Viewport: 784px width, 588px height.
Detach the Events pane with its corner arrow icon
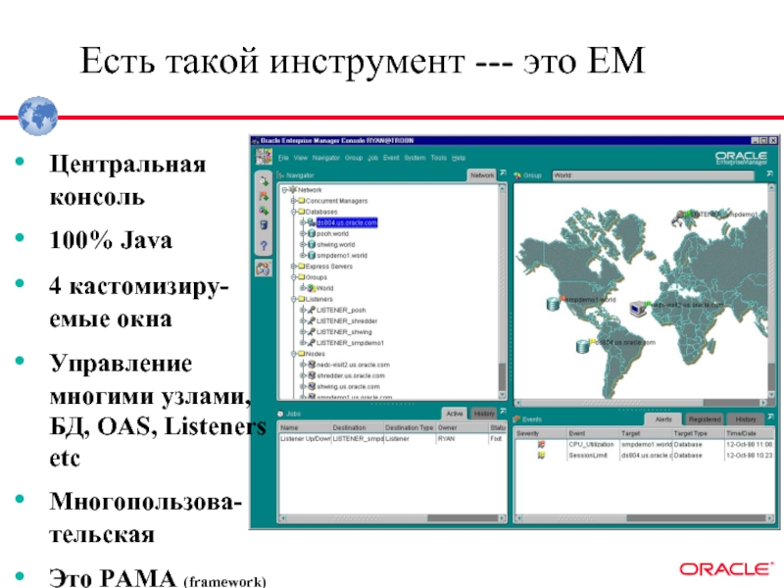pos(769,416)
